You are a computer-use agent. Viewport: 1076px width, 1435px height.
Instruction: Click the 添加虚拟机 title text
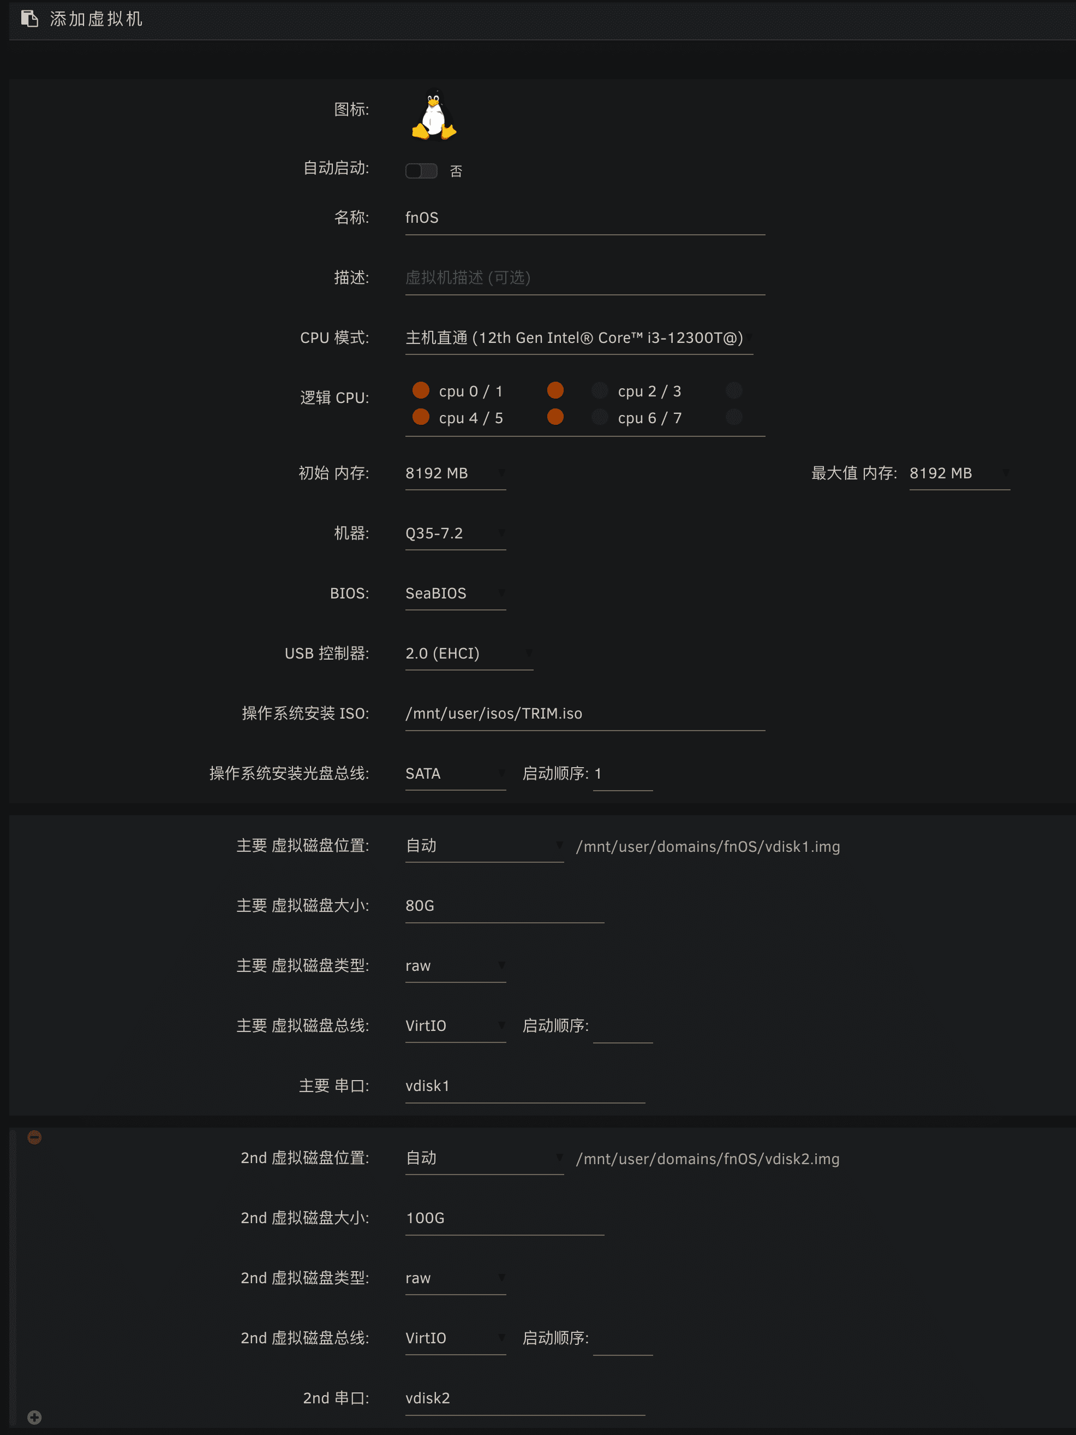coord(97,19)
